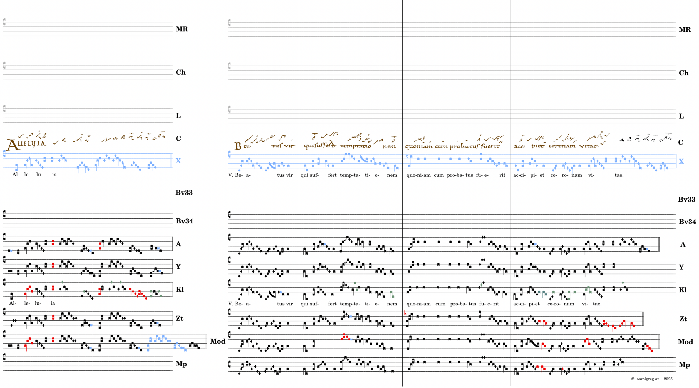
Task: Click the brown initial B of Beatus
Action: pyautogui.click(x=238, y=146)
